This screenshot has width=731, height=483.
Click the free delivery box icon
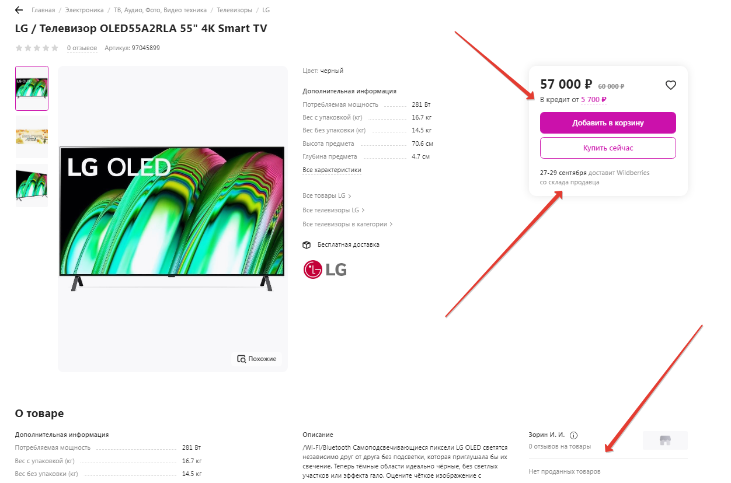(307, 245)
